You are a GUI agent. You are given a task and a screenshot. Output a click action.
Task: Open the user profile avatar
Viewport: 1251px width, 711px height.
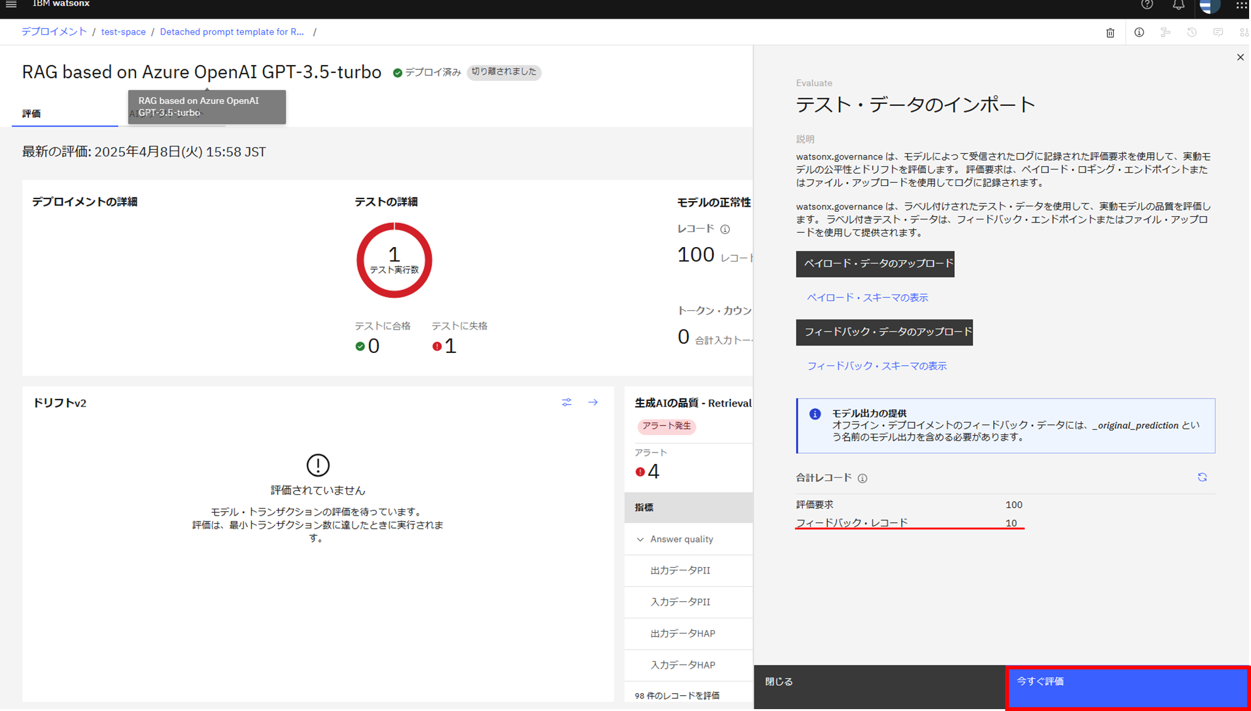coord(1209,6)
